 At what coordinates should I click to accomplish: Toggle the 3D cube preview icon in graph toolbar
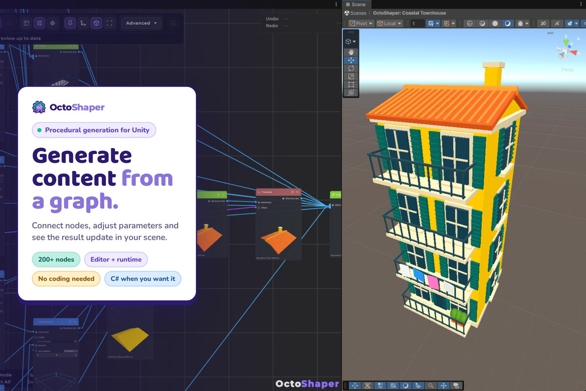click(97, 23)
